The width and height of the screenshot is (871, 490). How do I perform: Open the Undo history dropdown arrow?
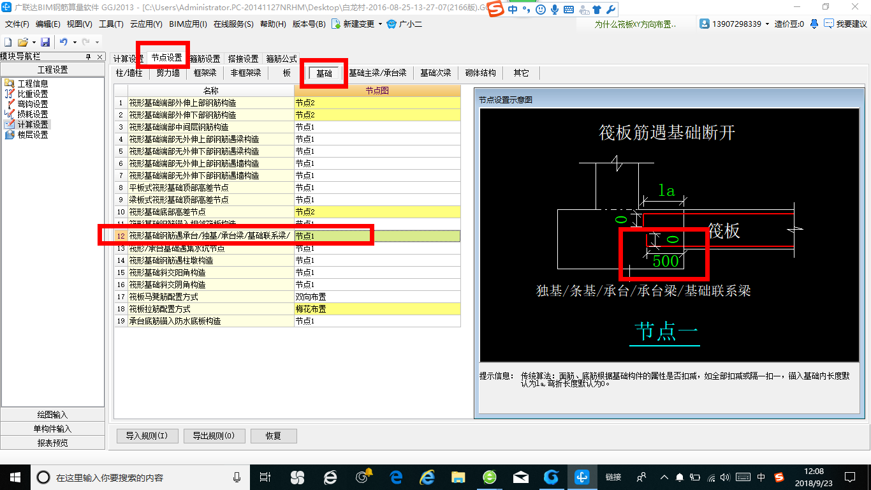click(x=74, y=42)
